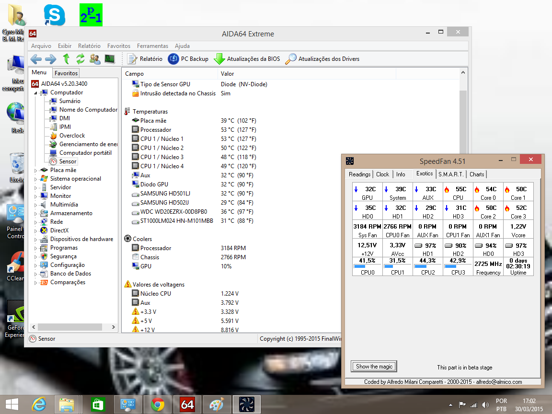Start PC Backup from toolbar
The height and width of the screenshot is (414, 552).
coord(188,59)
